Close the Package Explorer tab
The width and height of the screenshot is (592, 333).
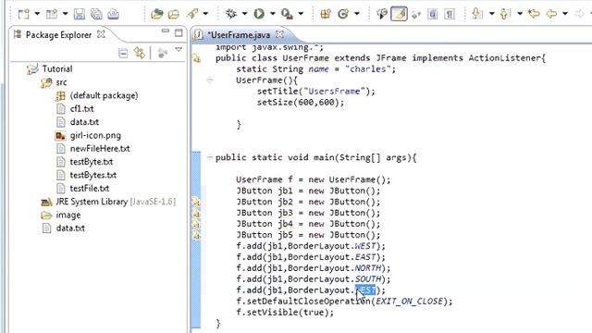click(101, 34)
